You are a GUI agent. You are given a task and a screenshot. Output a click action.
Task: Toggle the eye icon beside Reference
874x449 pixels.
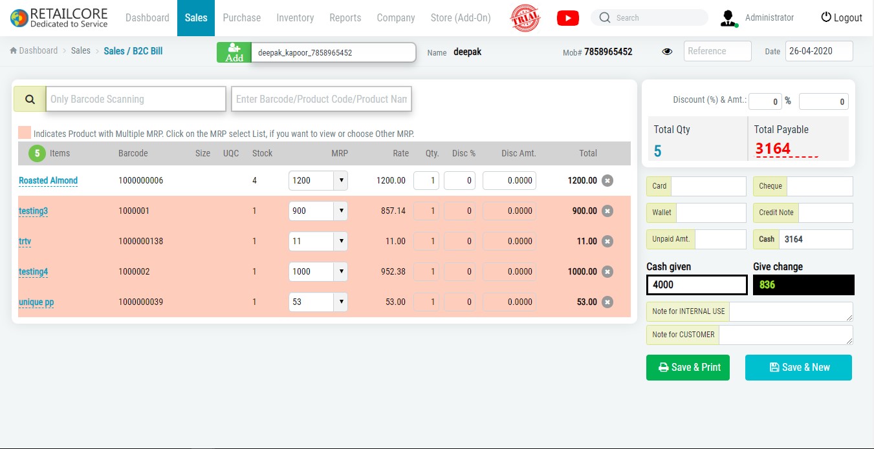[x=667, y=52]
